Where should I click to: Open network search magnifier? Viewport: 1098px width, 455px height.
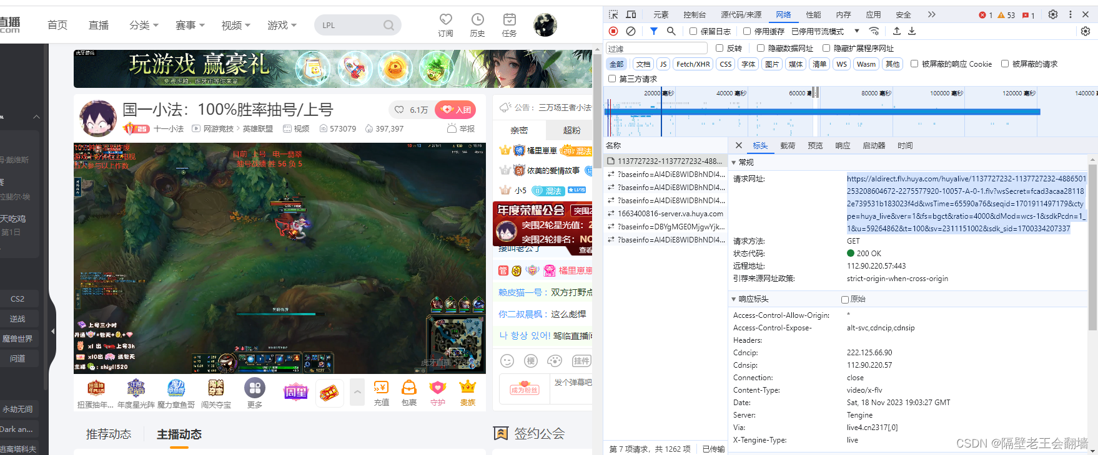pyautogui.click(x=671, y=31)
